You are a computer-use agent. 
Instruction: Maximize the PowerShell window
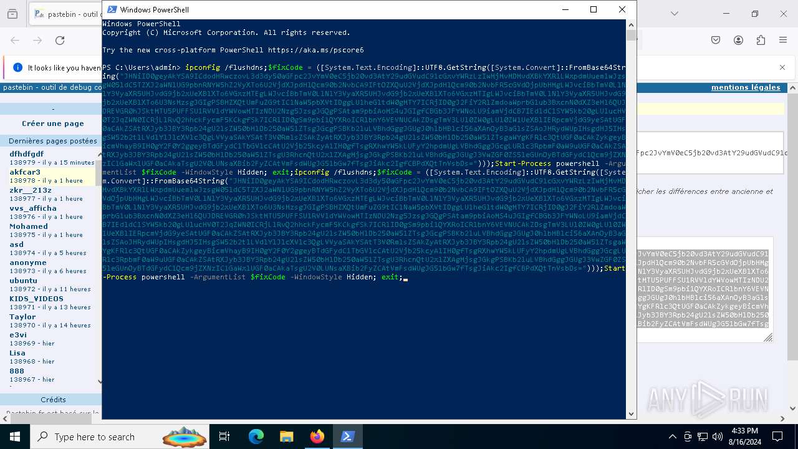(594, 9)
